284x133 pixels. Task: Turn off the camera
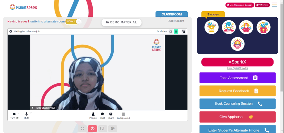pos(14,115)
